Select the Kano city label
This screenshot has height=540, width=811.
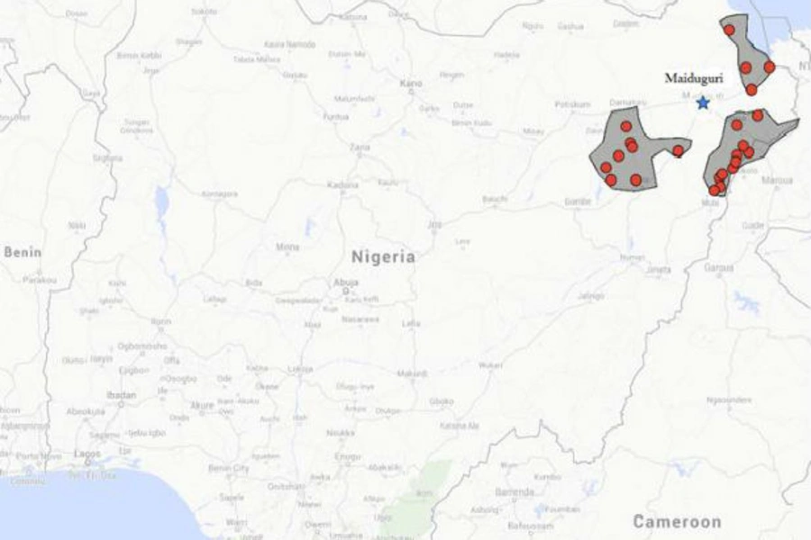click(x=411, y=83)
